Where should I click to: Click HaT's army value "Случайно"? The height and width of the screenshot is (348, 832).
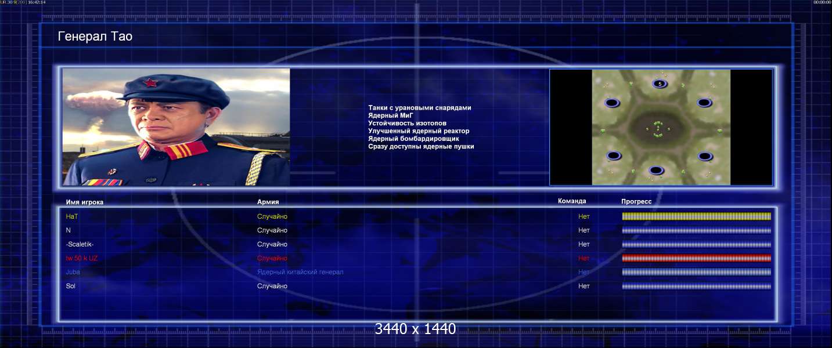272,216
